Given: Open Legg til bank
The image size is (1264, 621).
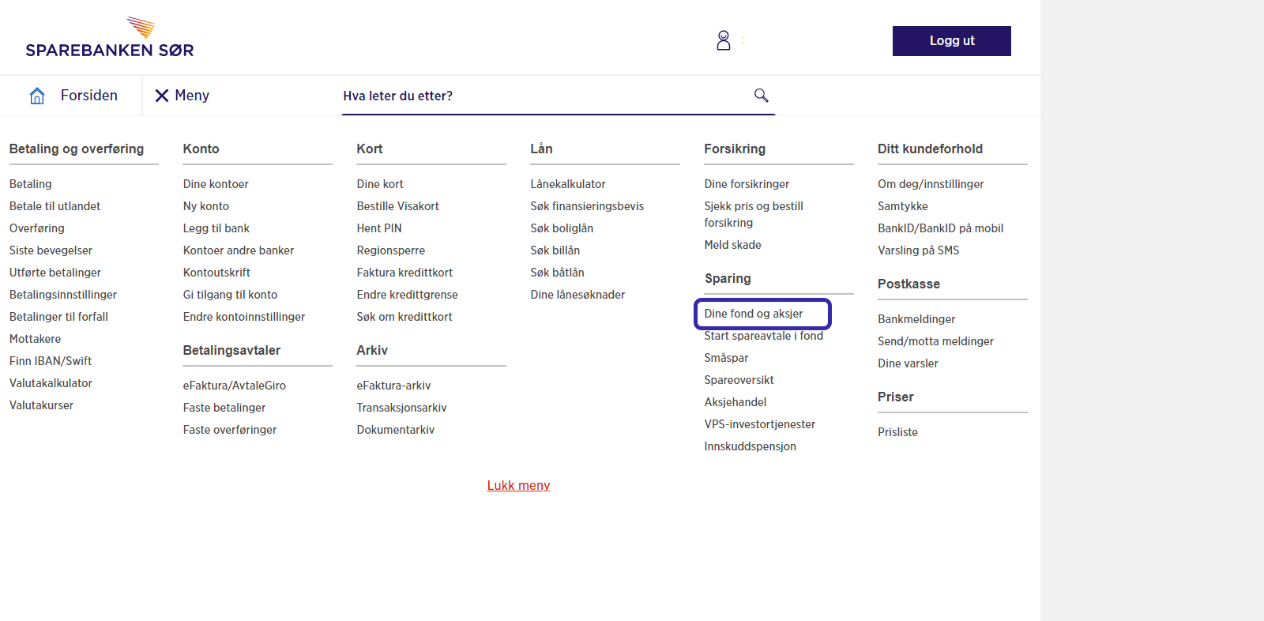Looking at the screenshot, I should 216,228.
